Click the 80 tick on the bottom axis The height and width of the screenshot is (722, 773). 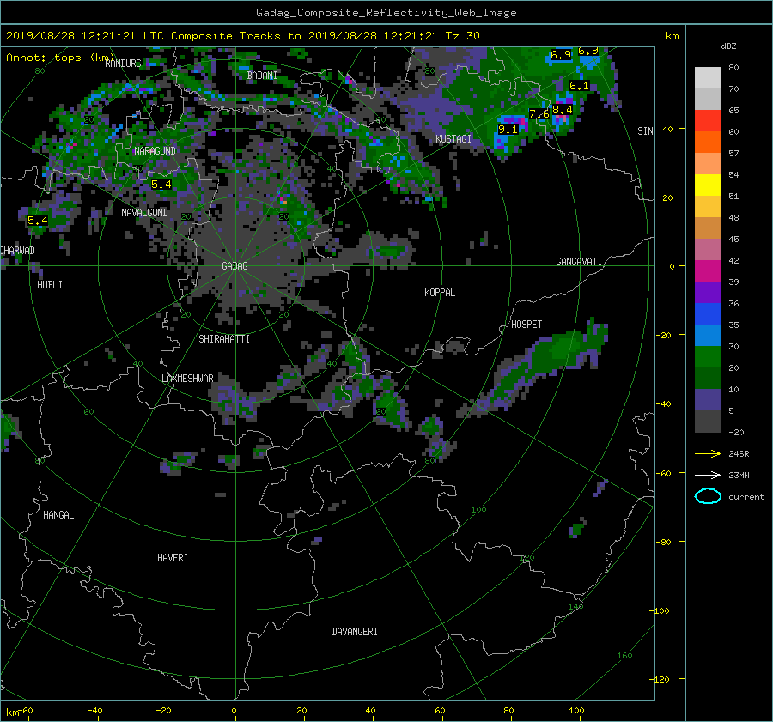point(508,711)
